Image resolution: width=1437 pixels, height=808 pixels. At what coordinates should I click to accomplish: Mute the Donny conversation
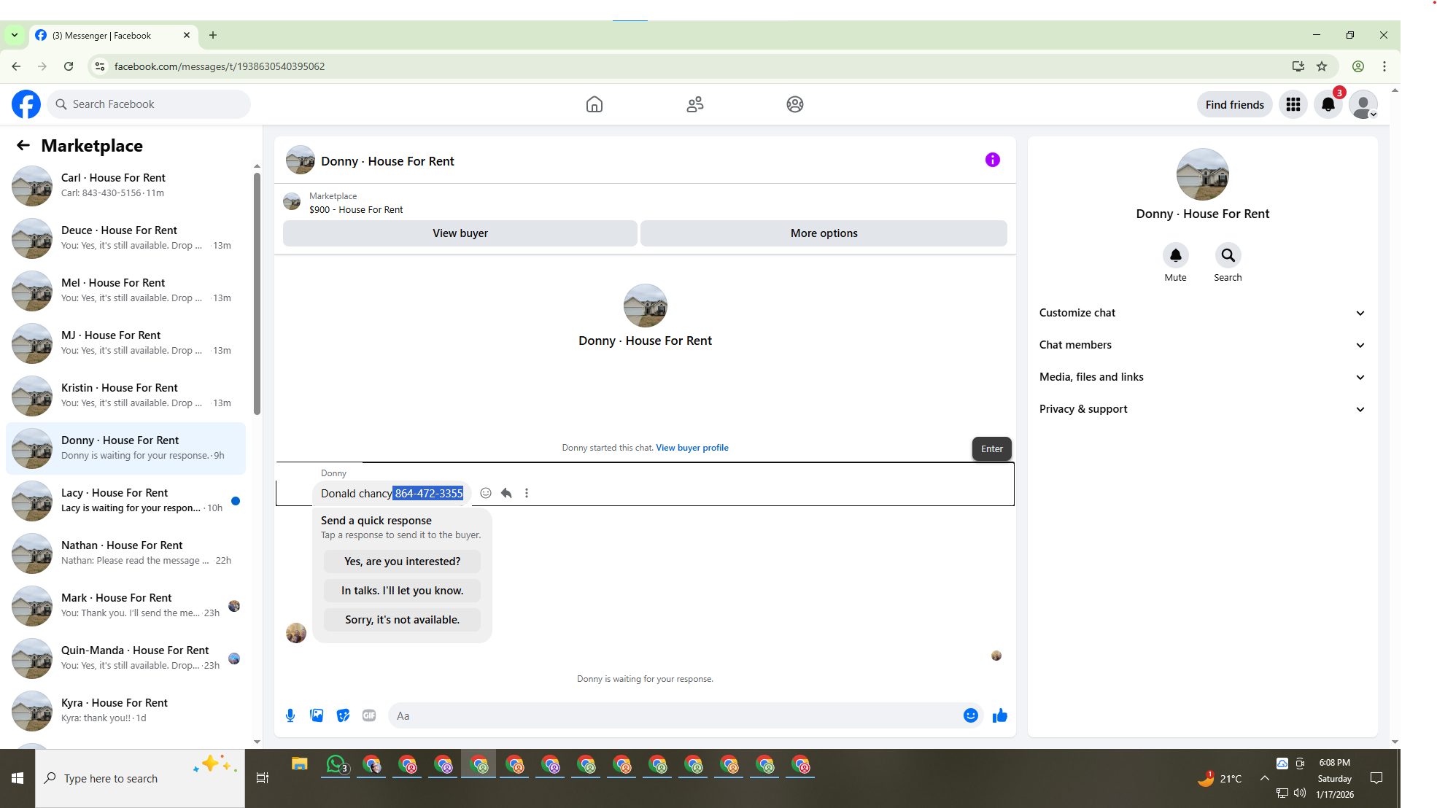coord(1175,256)
